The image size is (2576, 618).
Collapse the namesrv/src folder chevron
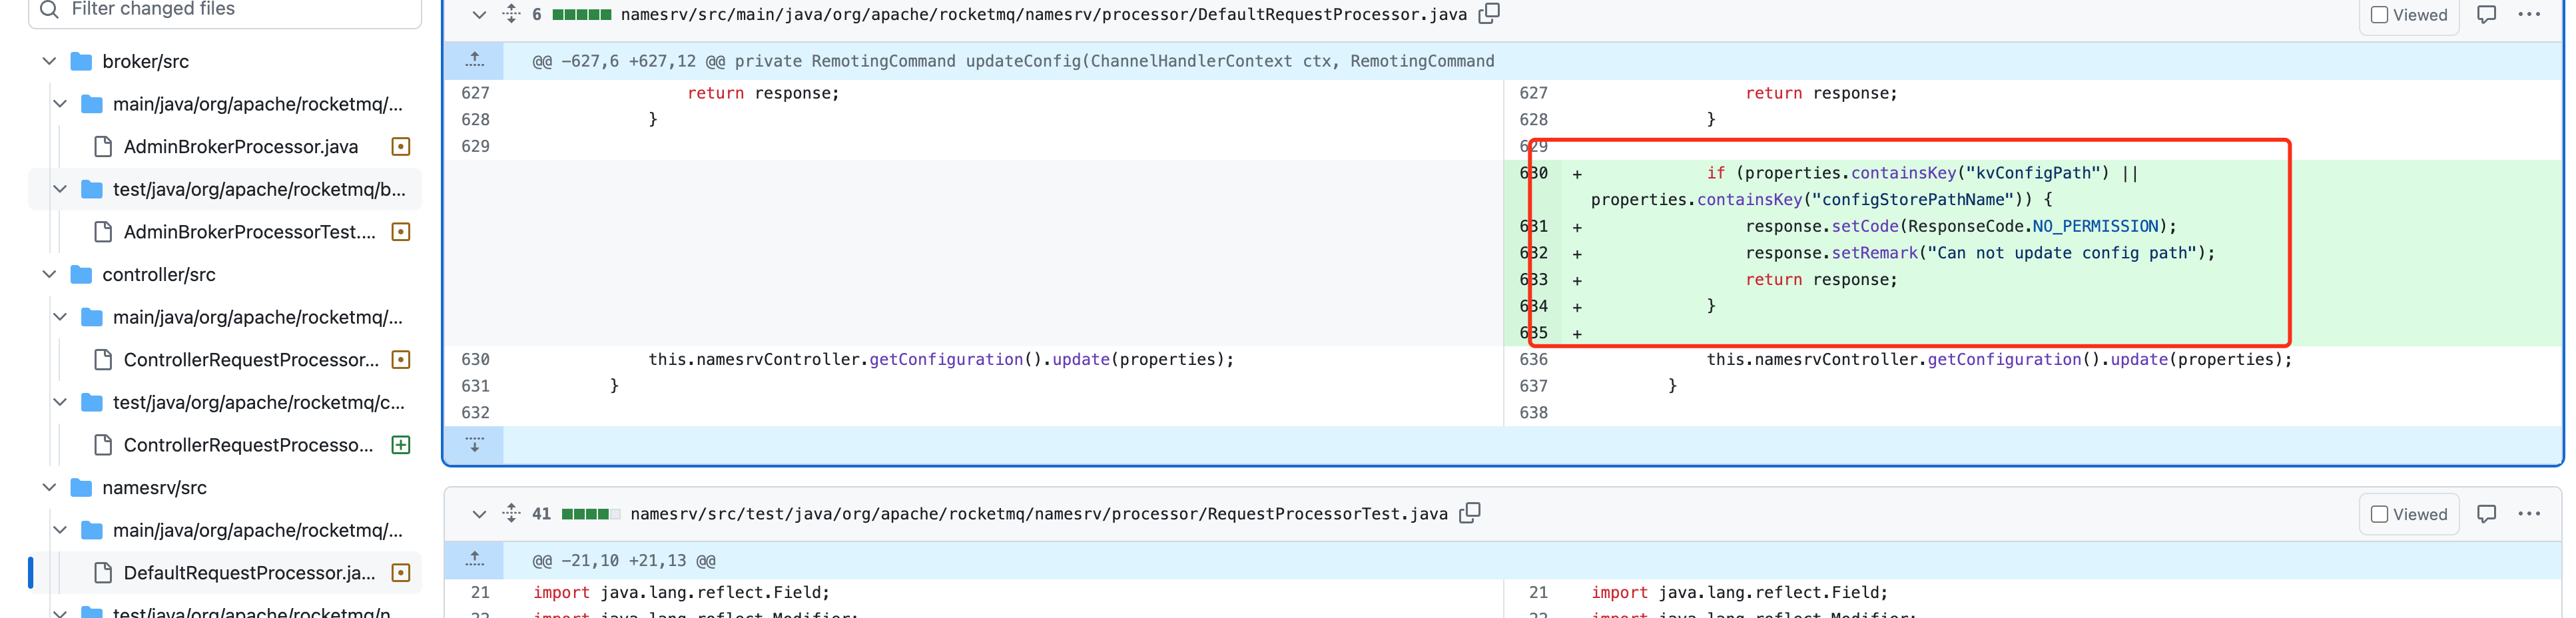[x=49, y=487]
